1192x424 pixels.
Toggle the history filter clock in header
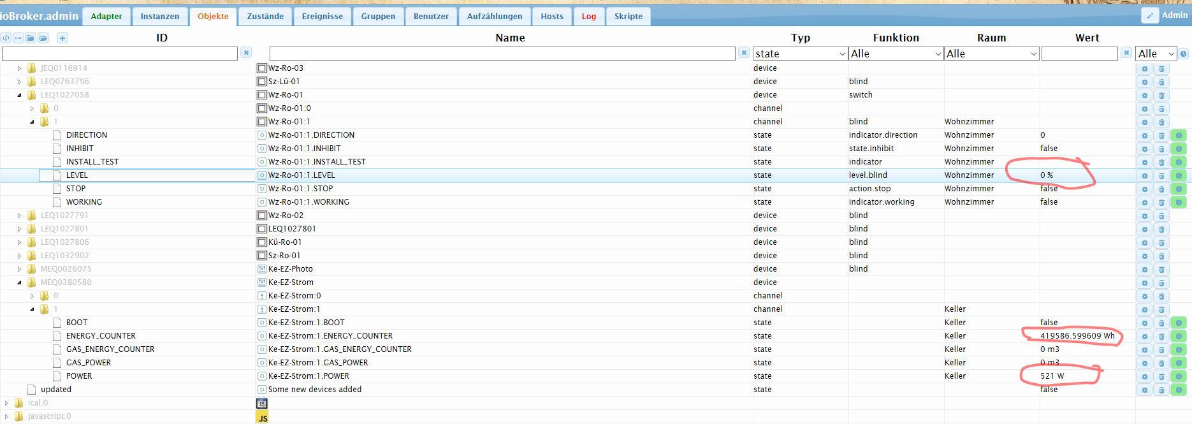pos(1184,54)
